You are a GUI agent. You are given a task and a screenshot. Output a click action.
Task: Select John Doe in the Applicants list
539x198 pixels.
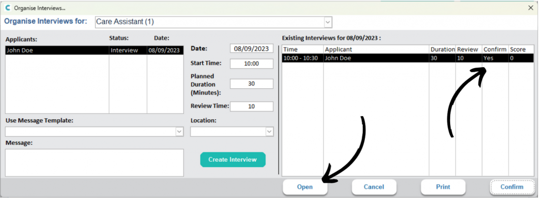[57, 50]
